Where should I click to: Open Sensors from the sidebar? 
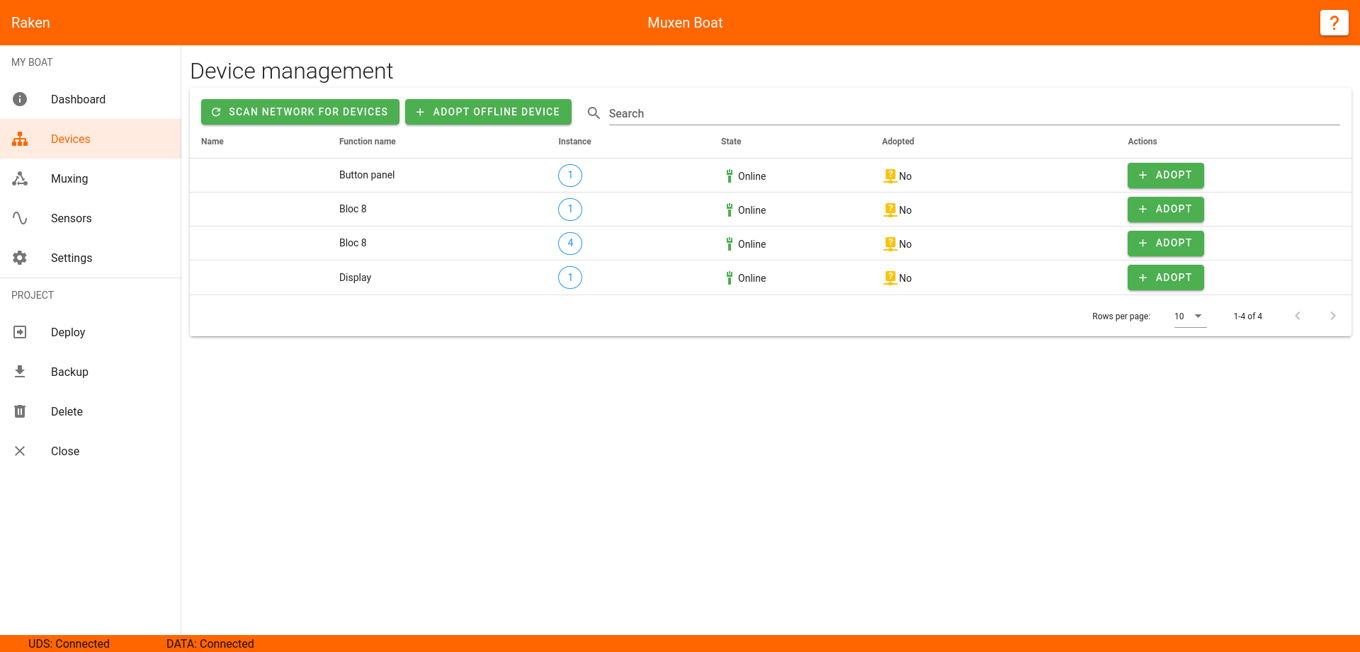click(91, 218)
